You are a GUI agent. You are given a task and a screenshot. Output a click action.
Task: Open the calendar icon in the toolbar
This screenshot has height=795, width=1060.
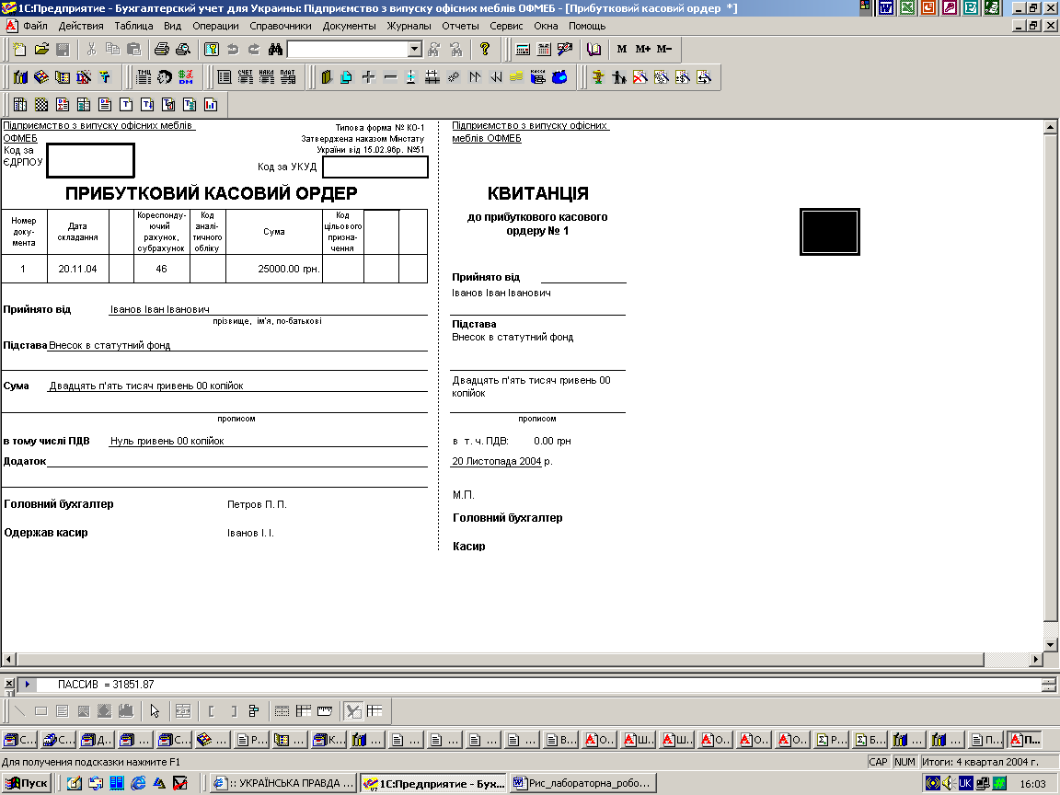point(544,49)
